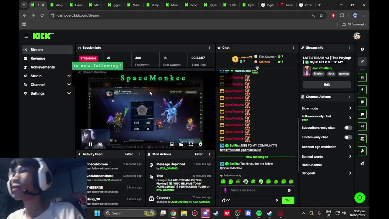Switch to the logite Google browser tab
This screenshot has height=219, width=389.
pos(268,5)
